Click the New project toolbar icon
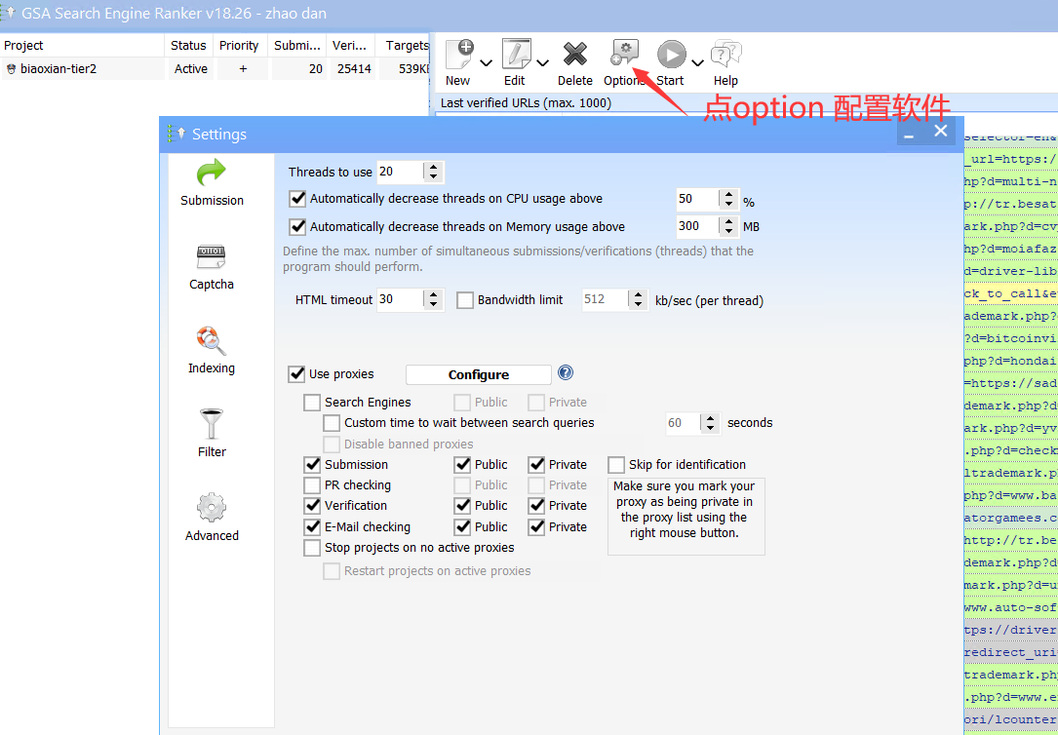1058x735 pixels. [459, 55]
